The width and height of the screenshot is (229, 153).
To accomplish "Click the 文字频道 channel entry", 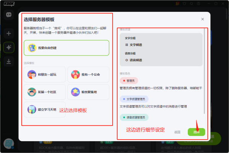I will pos(134,45).
